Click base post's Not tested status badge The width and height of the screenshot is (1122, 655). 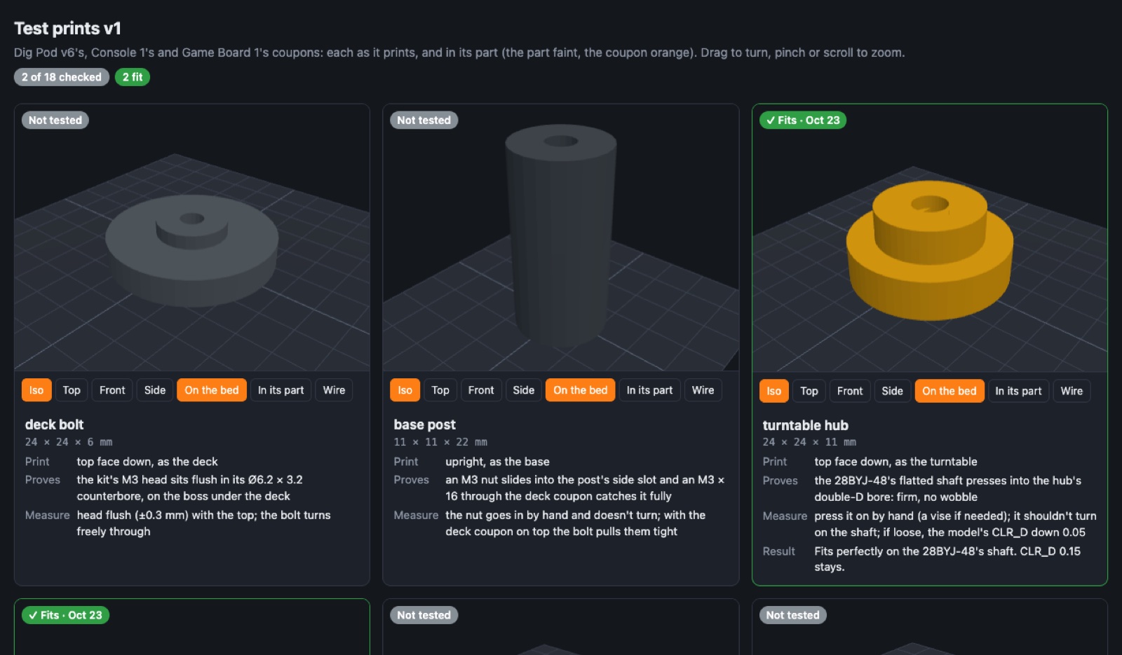click(424, 120)
